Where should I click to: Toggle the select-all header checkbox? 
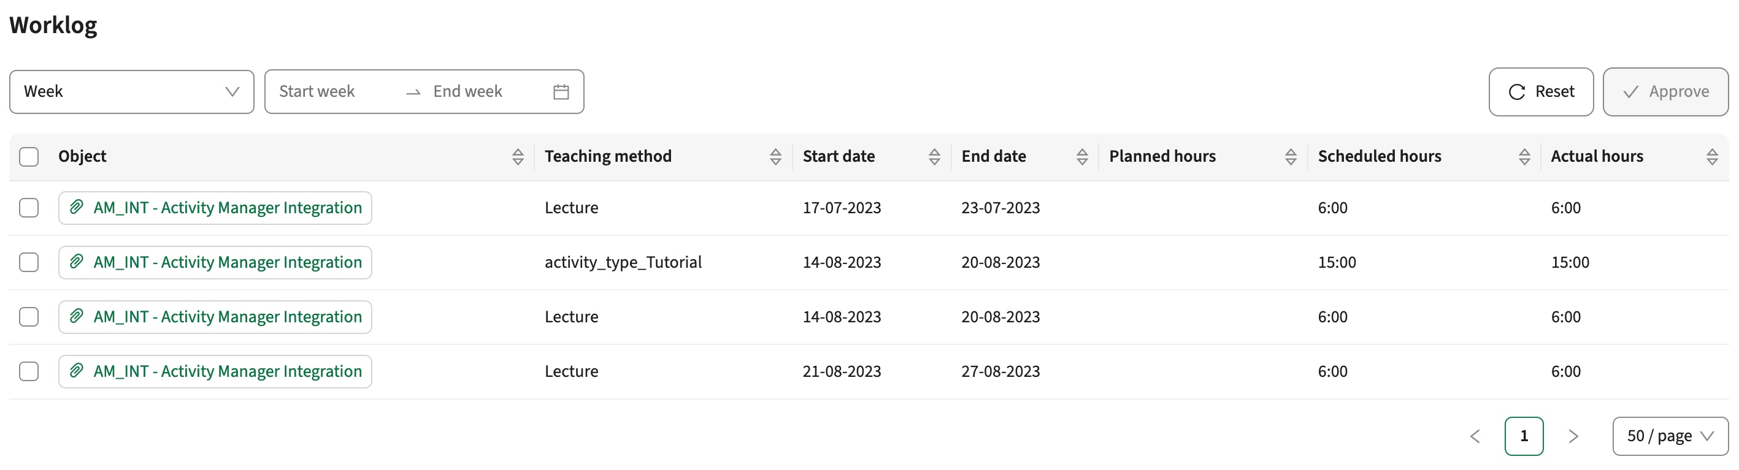[x=29, y=156]
